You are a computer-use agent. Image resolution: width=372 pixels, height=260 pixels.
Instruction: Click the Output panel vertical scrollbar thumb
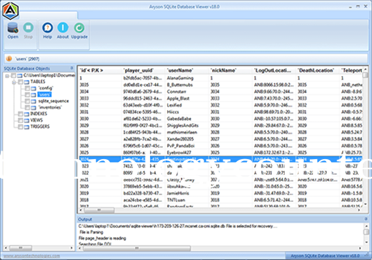(x=366, y=232)
